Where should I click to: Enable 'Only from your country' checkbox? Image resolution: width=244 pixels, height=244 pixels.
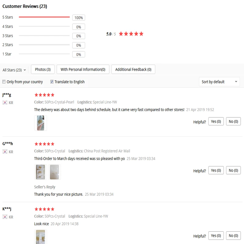(4, 82)
